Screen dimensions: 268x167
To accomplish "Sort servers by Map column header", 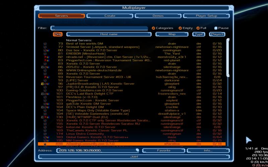I will point(172,34).
